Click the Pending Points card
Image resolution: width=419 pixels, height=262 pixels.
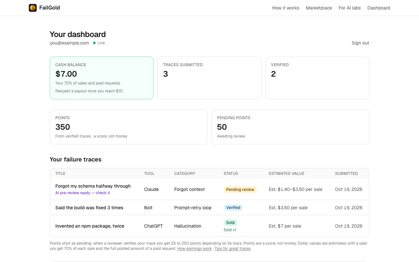[290, 127]
